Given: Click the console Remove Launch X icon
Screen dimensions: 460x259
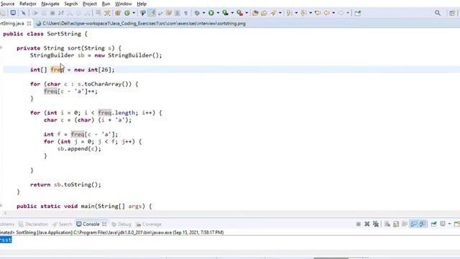Looking at the screenshot, I should pyautogui.click(x=367, y=224).
